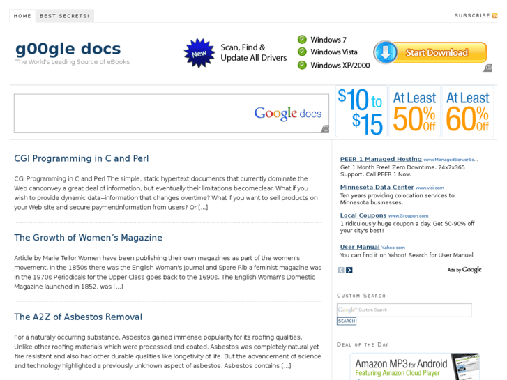
Task: Click the green check beside Windows 7
Action: tap(302, 40)
